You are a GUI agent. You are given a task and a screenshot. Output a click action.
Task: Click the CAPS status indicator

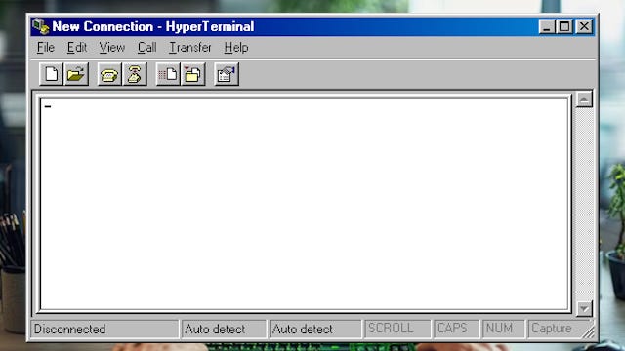click(456, 329)
